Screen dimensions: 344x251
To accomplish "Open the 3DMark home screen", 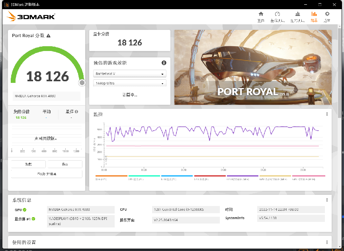I will [x=261, y=16].
